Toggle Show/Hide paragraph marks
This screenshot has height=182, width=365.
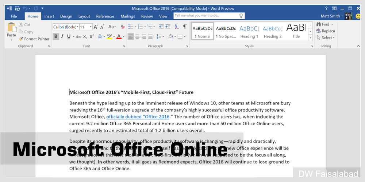click(185, 27)
